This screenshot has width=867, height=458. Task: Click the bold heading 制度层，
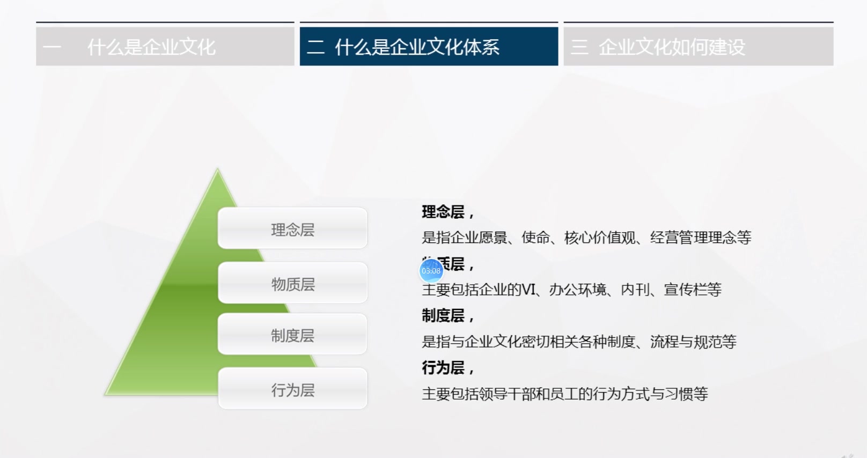pyautogui.click(x=447, y=316)
